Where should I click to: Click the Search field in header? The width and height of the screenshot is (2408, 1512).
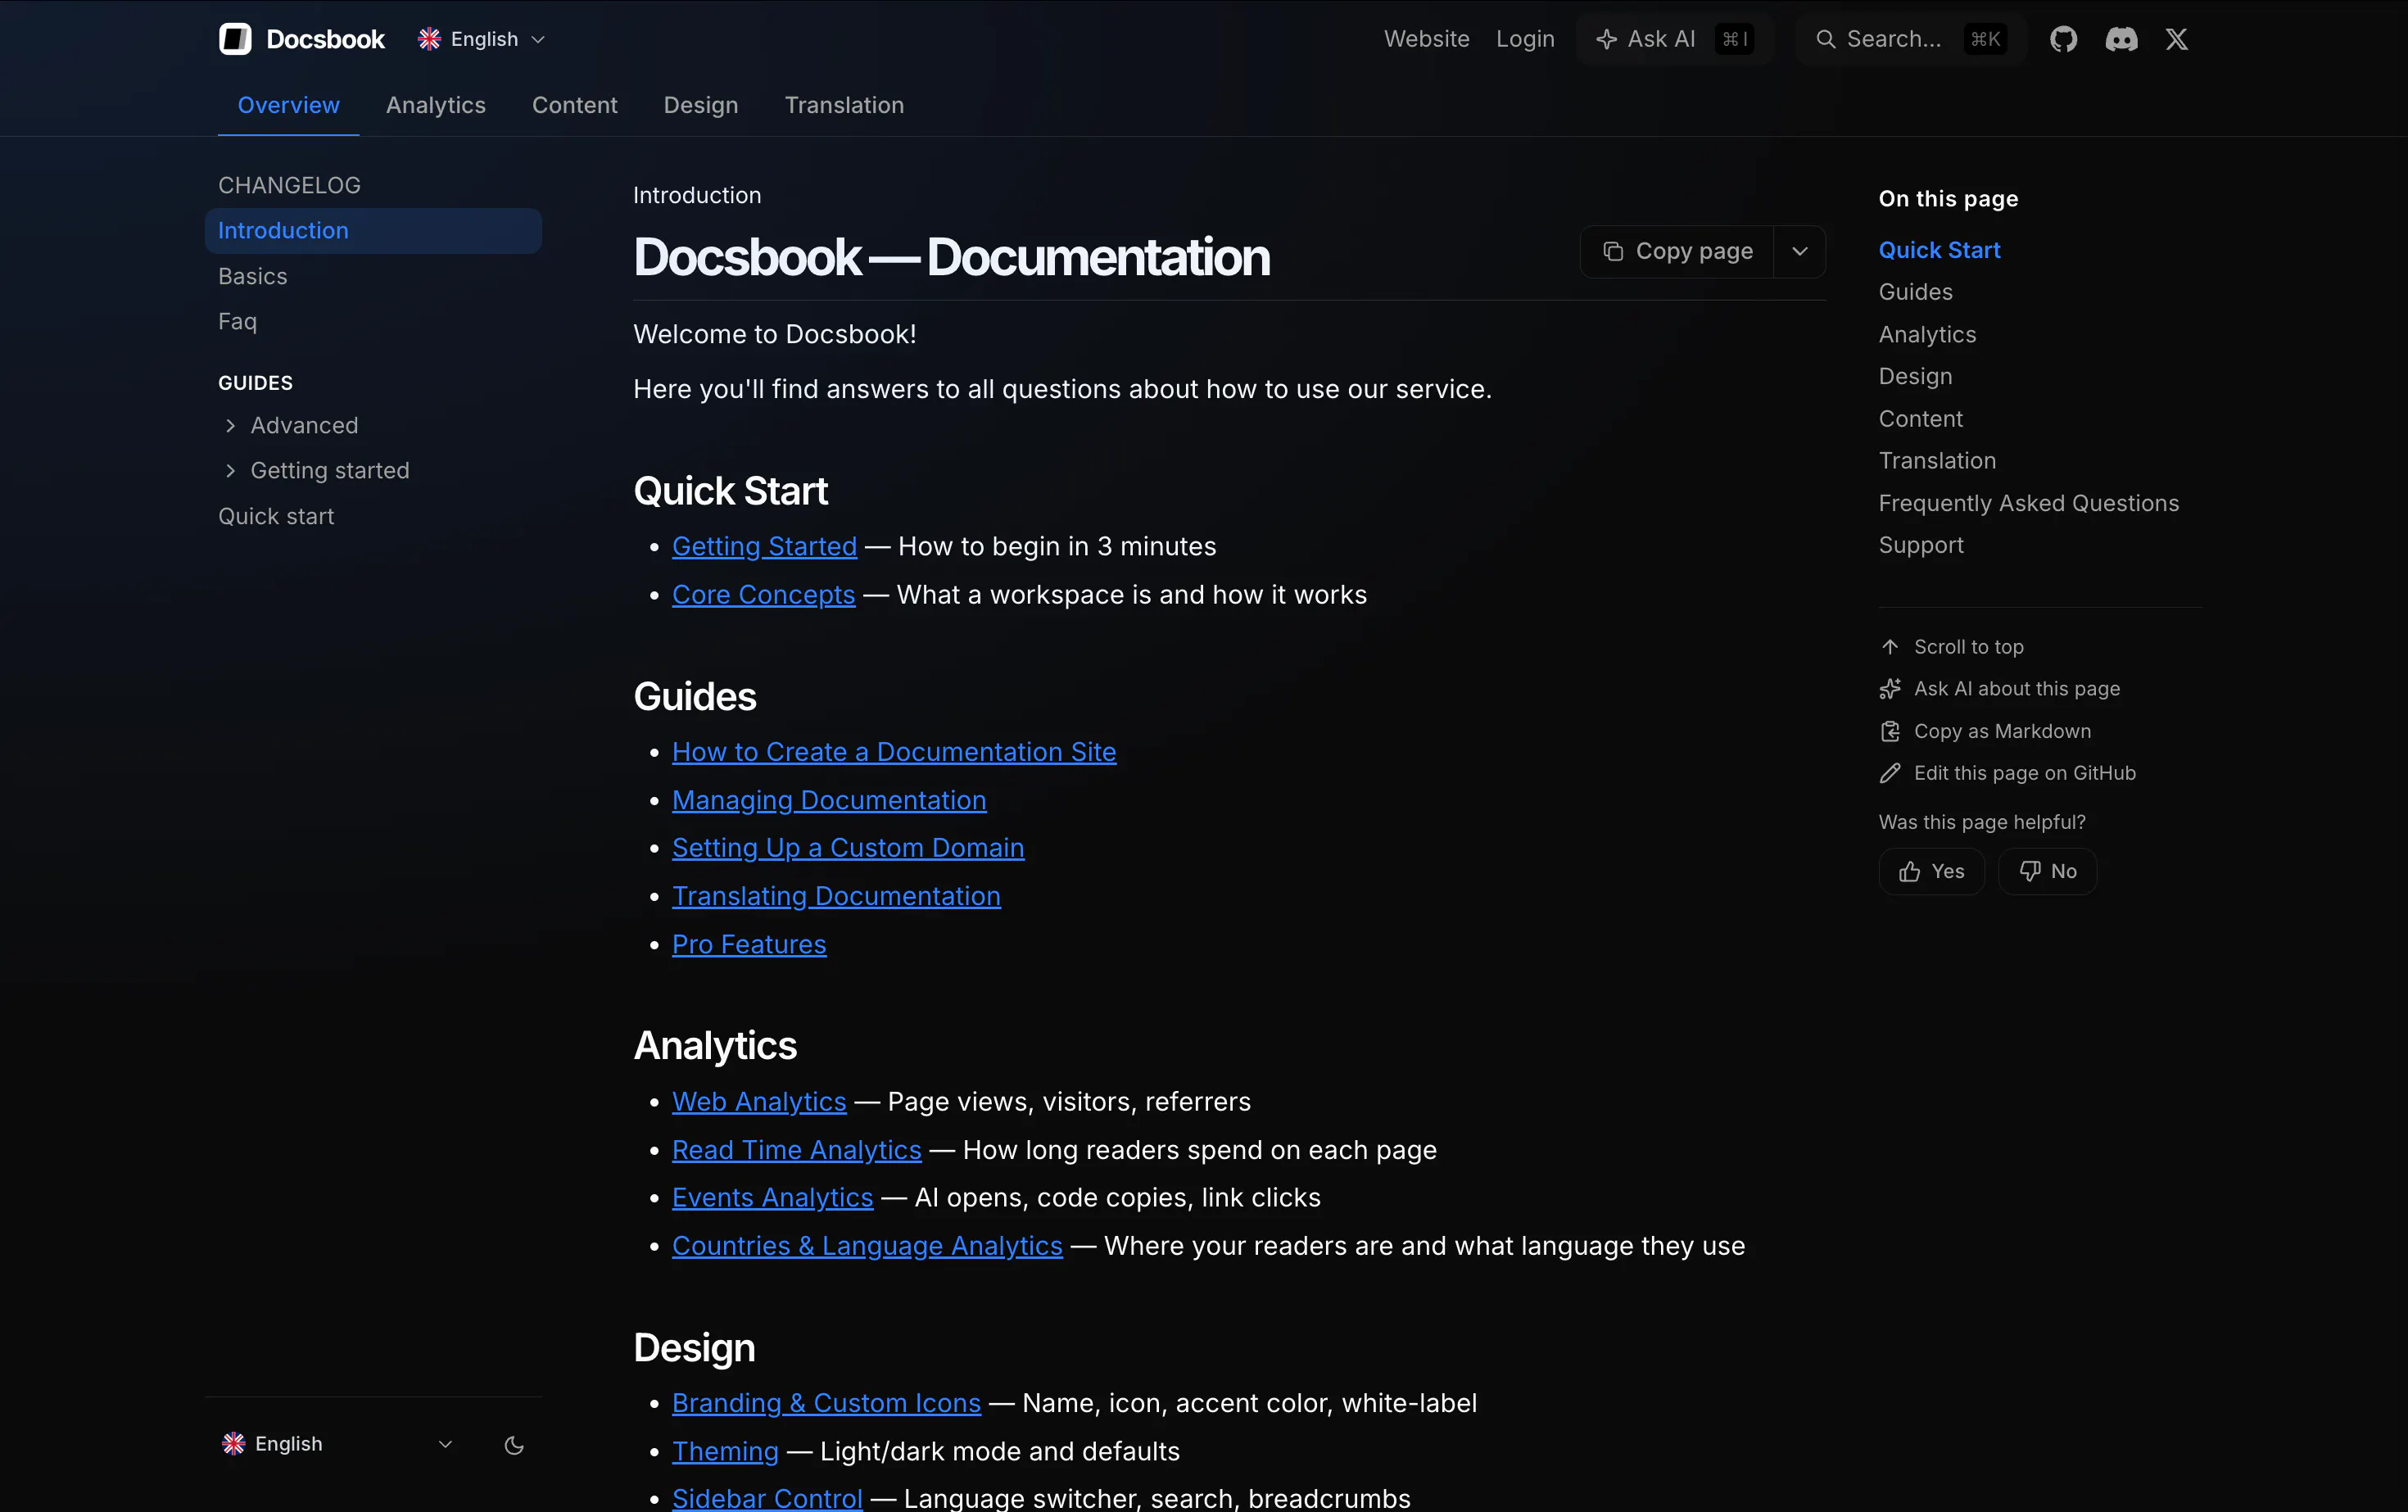tap(1910, 39)
